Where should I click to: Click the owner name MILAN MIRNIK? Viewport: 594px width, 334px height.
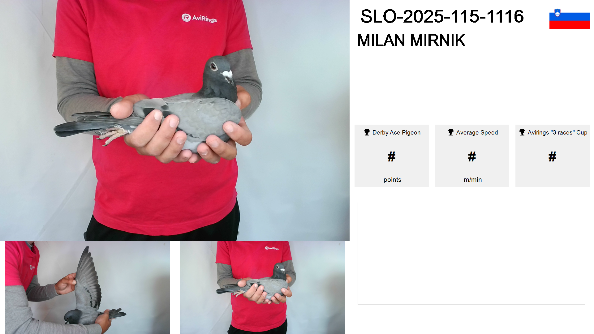tap(411, 40)
